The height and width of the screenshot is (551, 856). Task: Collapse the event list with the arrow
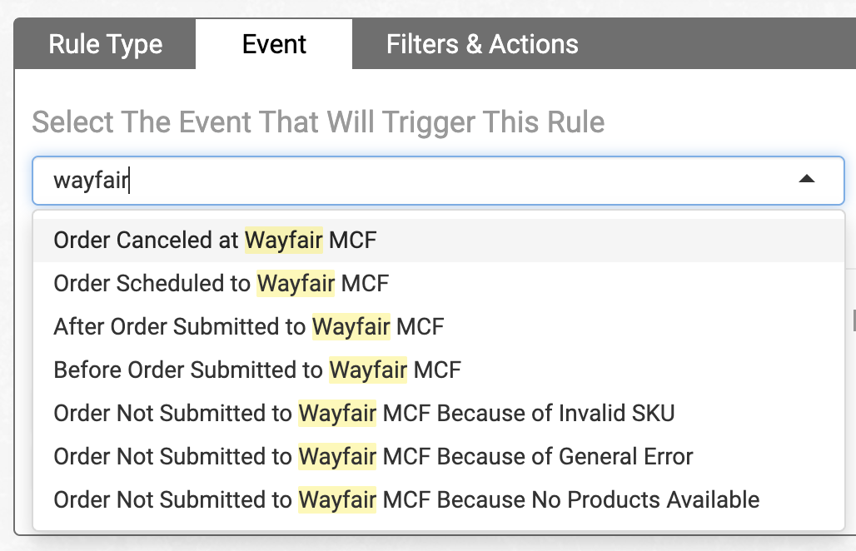(x=806, y=179)
